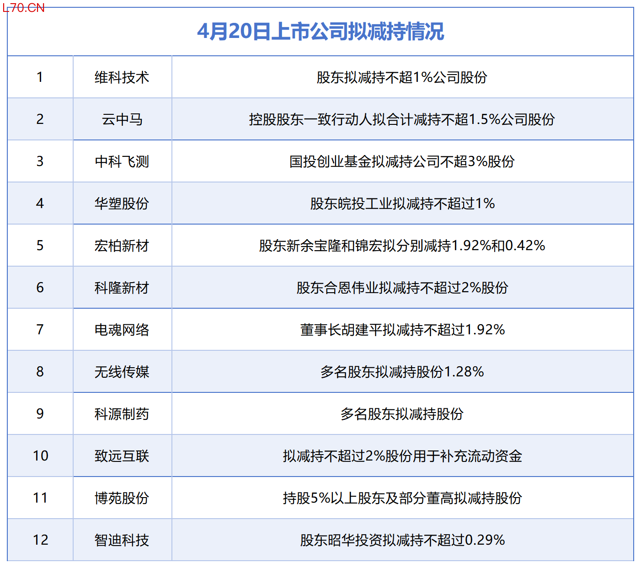This screenshot has height=568, width=641.
Task: Click the 博苑股份 company name
Action: 122,498
